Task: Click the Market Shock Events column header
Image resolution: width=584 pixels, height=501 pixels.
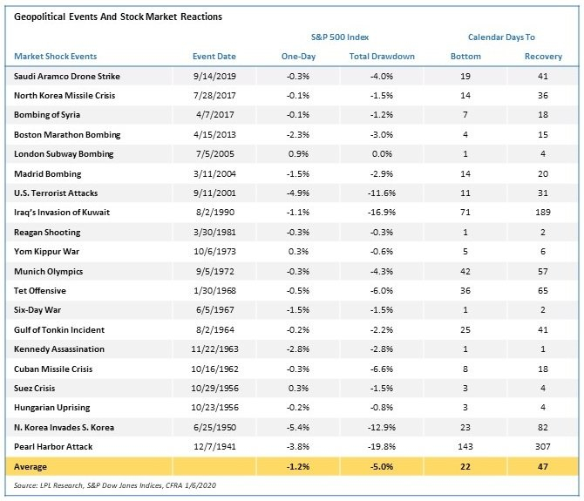Action: (56, 57)
